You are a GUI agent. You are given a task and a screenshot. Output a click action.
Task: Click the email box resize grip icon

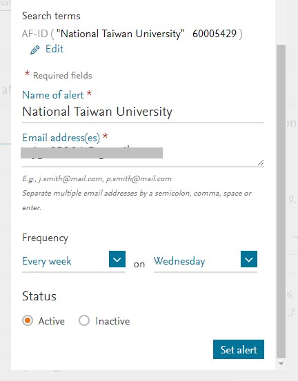(261, 163)
